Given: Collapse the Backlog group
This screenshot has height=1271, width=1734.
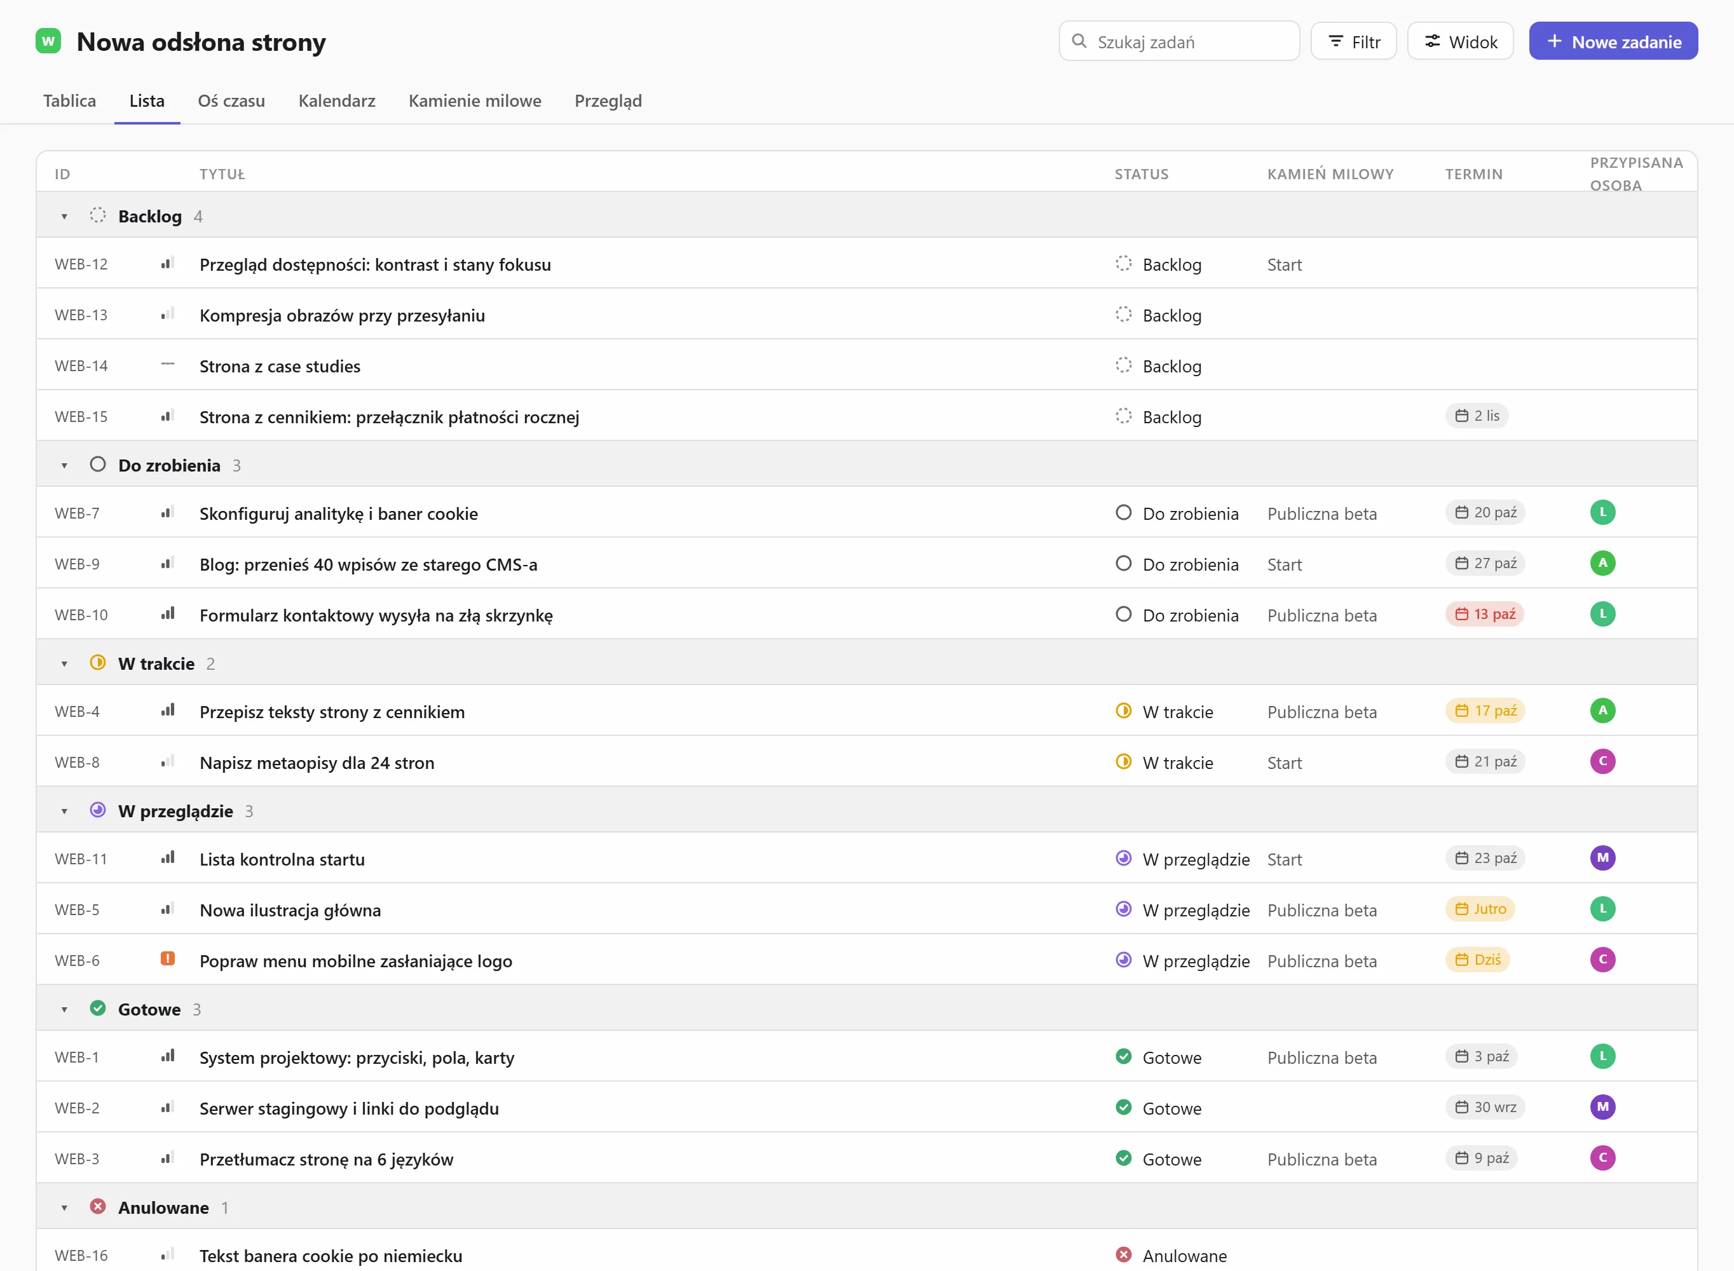Looking at the screenshot, I should point(65,216).
